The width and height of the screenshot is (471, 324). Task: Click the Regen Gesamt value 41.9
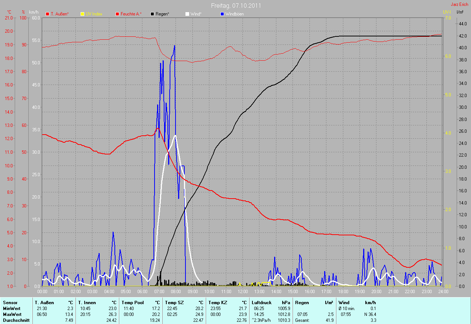(x=329, y=320)
